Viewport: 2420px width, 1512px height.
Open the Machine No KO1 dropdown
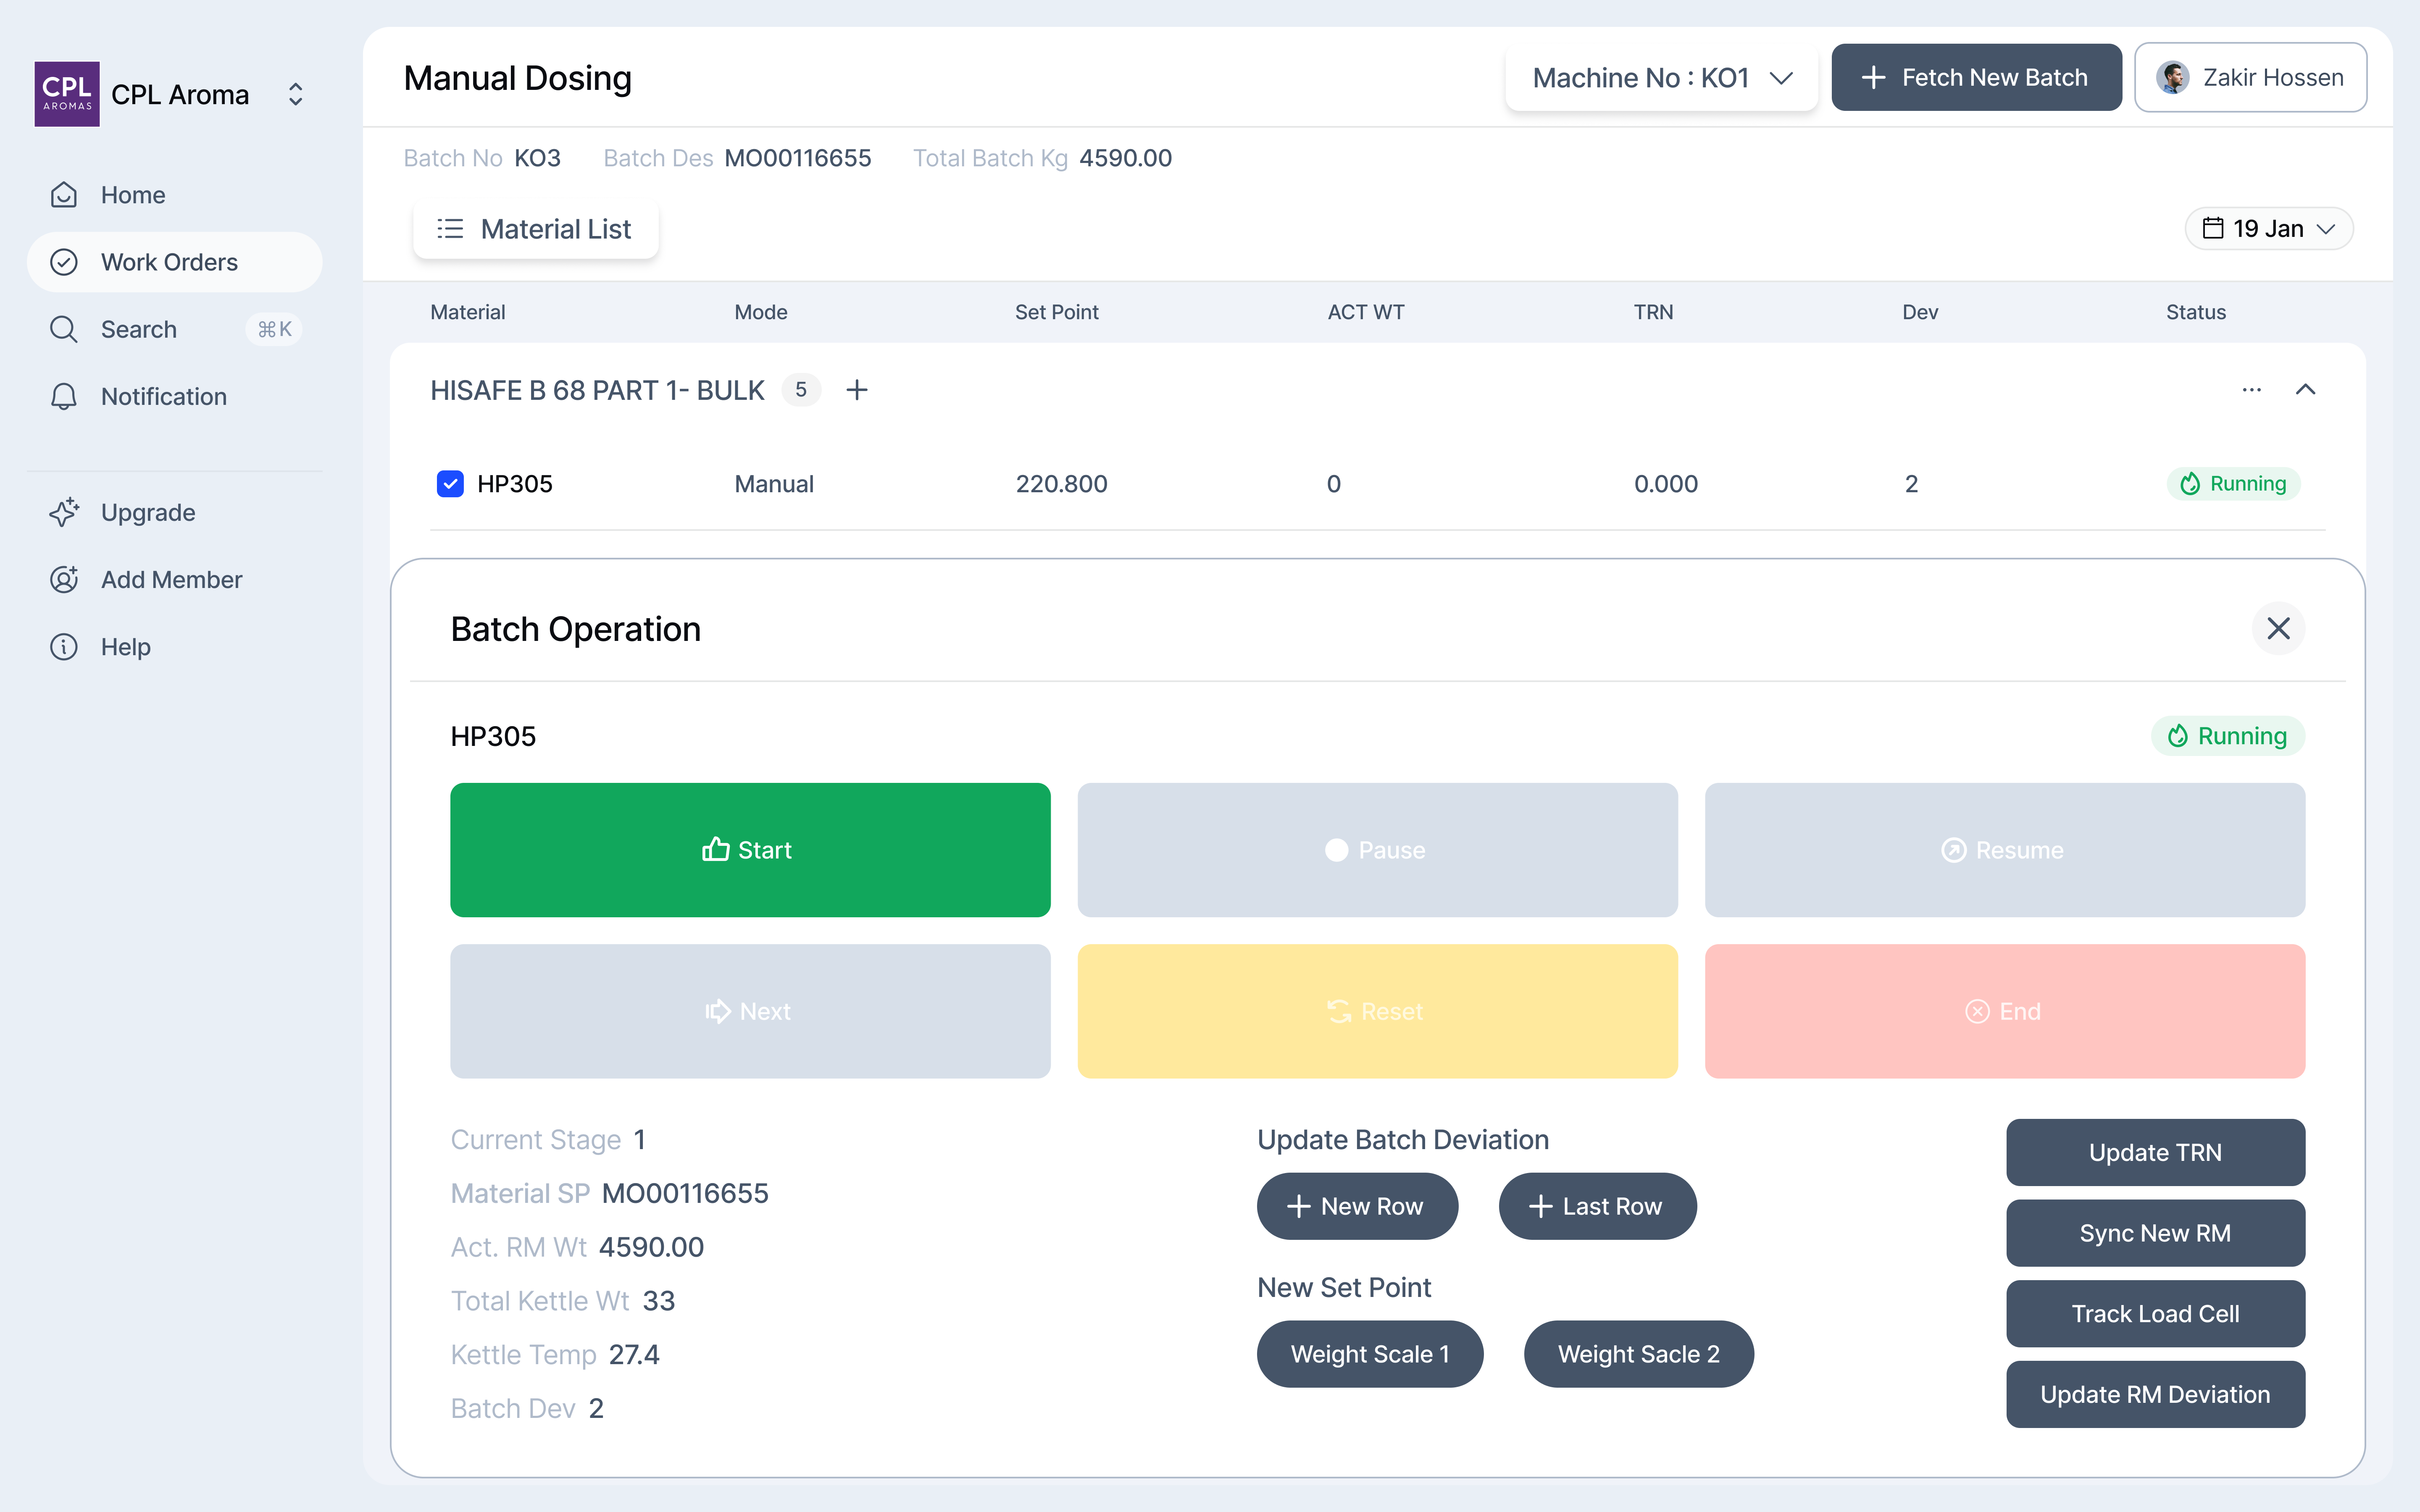1662,78
